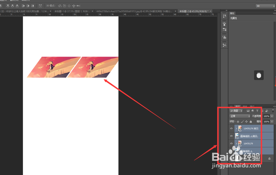Open the Brush Presets panel icon
276x175 pixels.
tap(224, 30)
